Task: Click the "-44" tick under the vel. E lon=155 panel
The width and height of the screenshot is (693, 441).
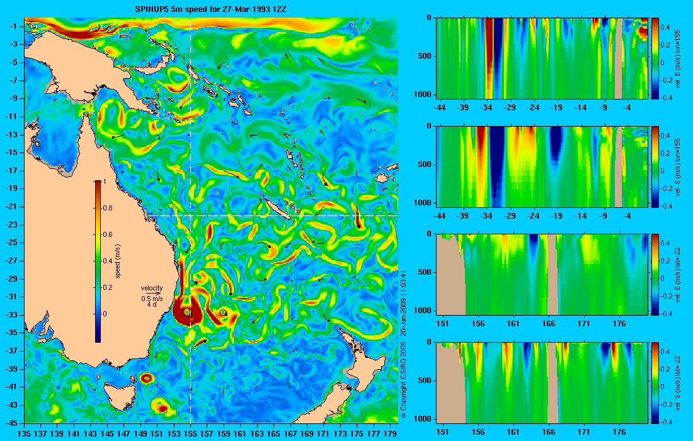Action: (x=439, y=107)
